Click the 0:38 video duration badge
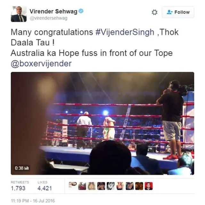The height and width of the screenshot is (205, 205). [22, 168]
